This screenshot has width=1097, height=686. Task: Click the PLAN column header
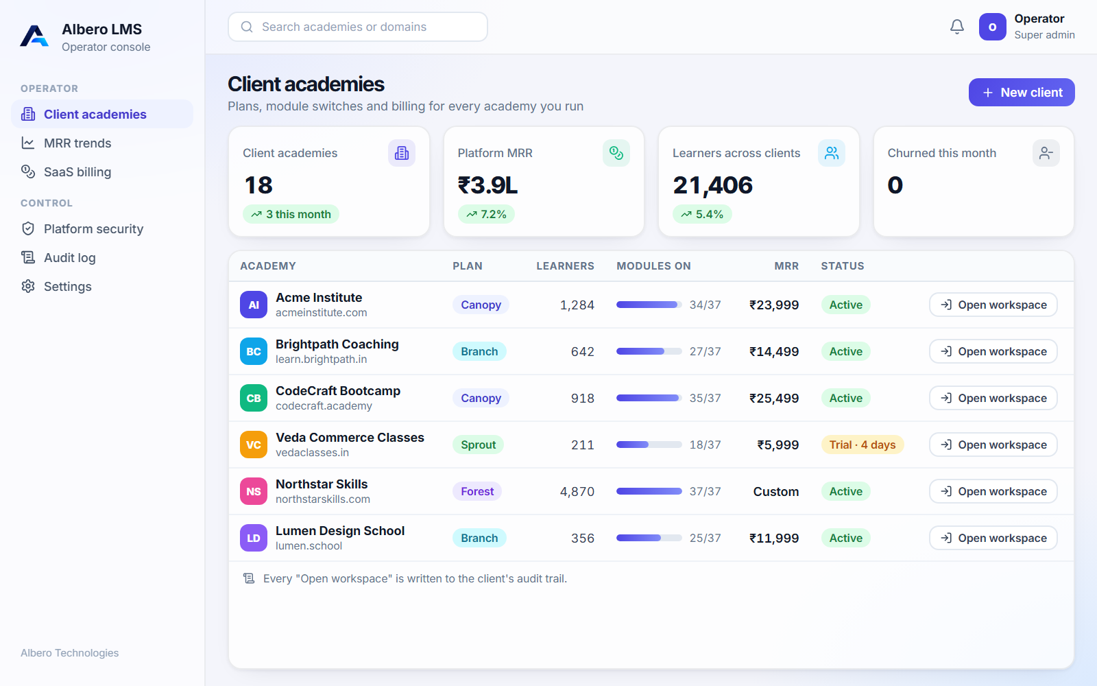[x=468, y=266]
